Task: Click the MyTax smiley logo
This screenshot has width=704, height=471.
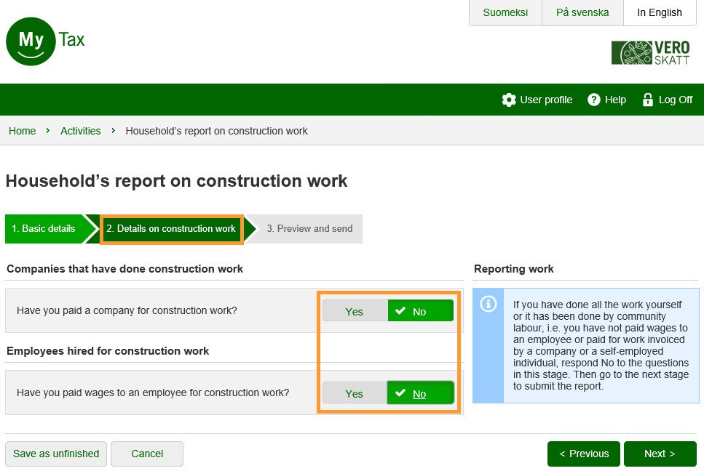Action: tap(31, 41)
